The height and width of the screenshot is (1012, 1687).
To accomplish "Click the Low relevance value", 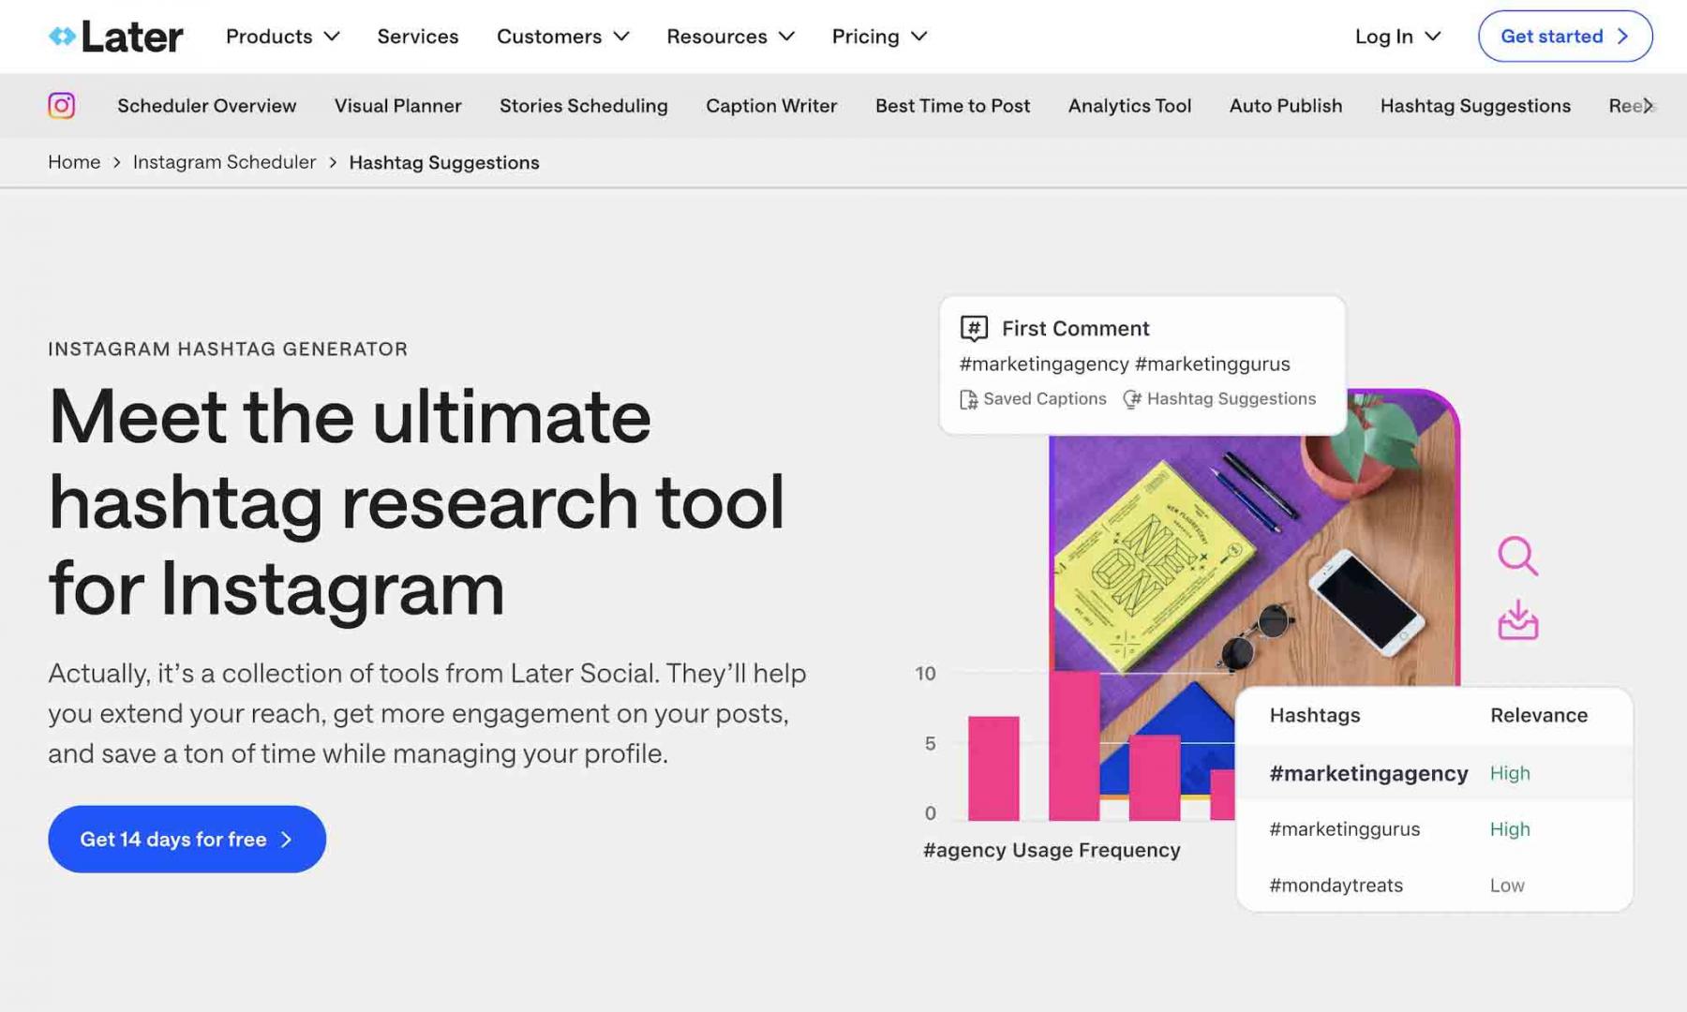I will tap(1507, 885).
